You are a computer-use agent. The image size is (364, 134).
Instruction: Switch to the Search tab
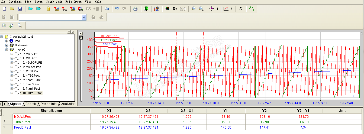click(x=30, y=104)
